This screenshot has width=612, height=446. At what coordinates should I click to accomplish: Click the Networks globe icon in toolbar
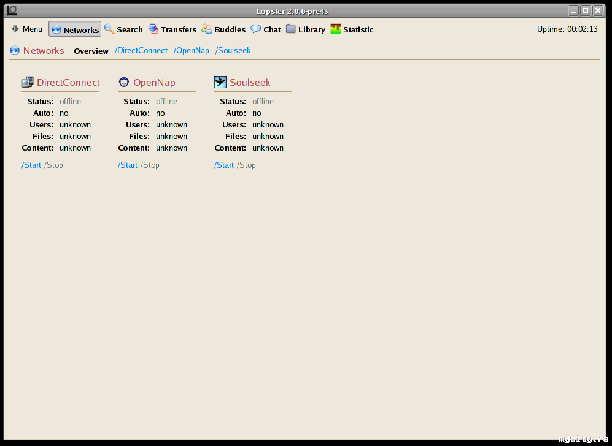click(x=56, y=29)
